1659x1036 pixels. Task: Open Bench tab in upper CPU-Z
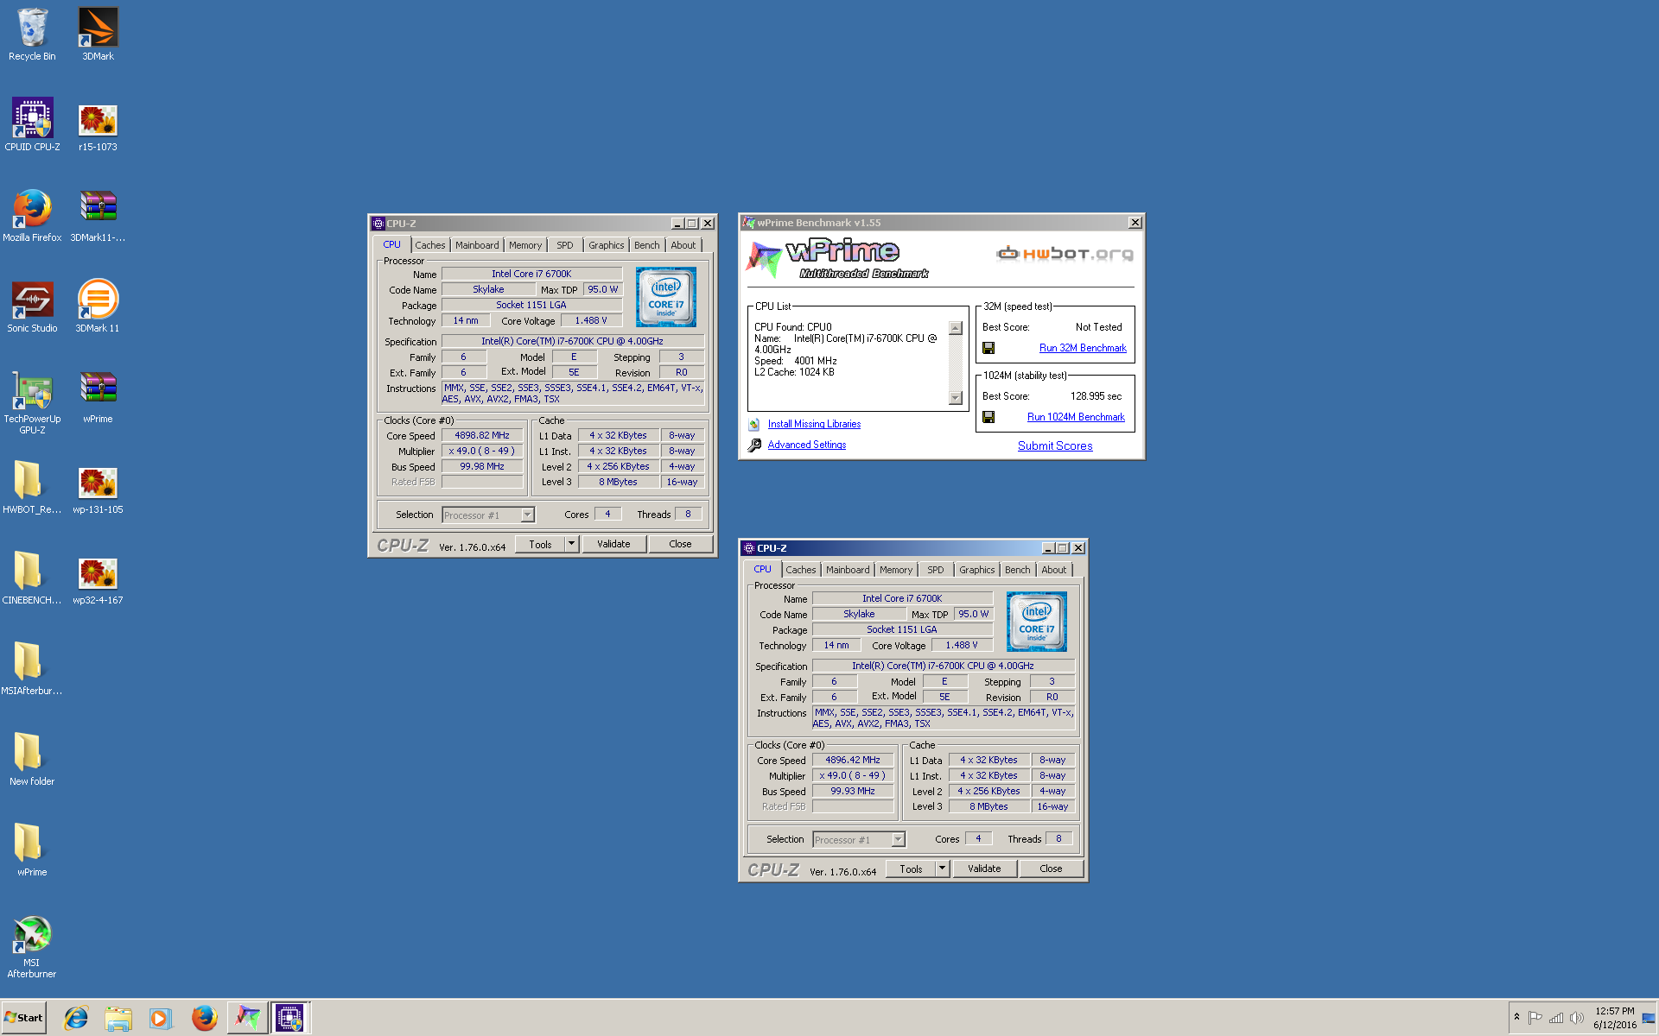coord(647,245)
